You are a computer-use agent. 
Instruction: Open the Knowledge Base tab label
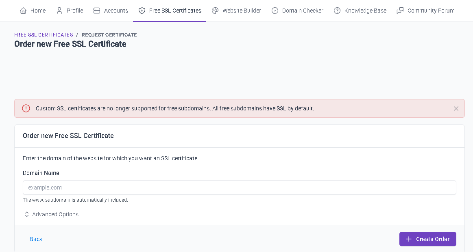pyautogui.click(x=365, y=11)
